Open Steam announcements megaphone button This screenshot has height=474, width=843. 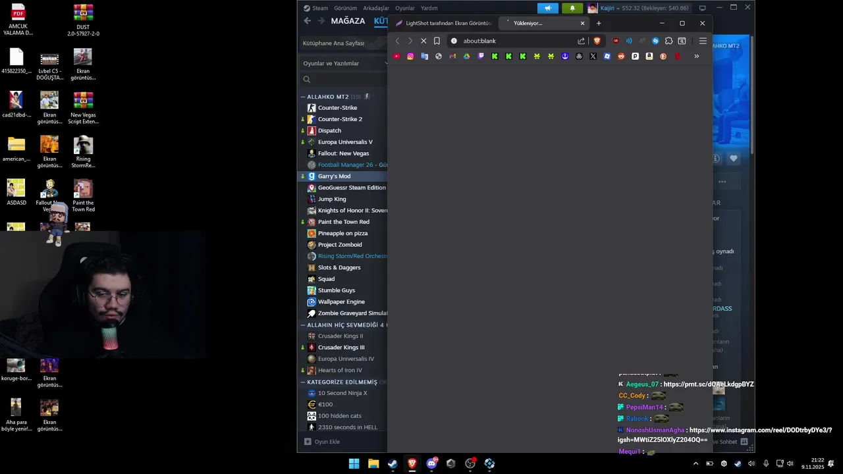(547, 8)
